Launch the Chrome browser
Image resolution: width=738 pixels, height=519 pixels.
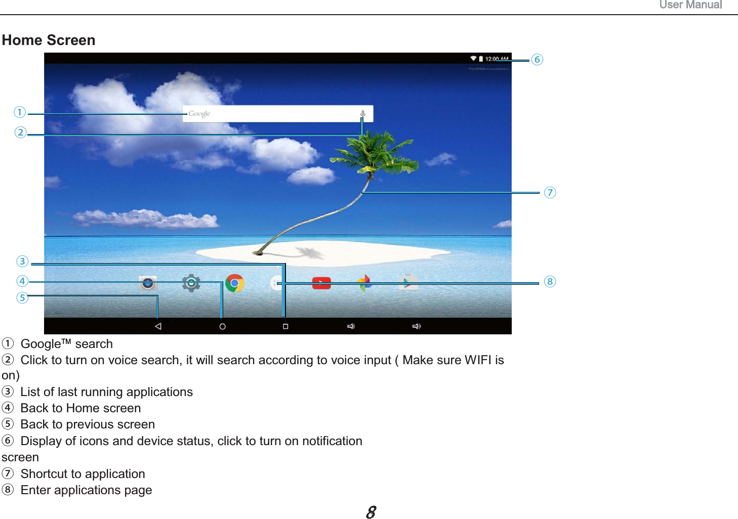234,283
